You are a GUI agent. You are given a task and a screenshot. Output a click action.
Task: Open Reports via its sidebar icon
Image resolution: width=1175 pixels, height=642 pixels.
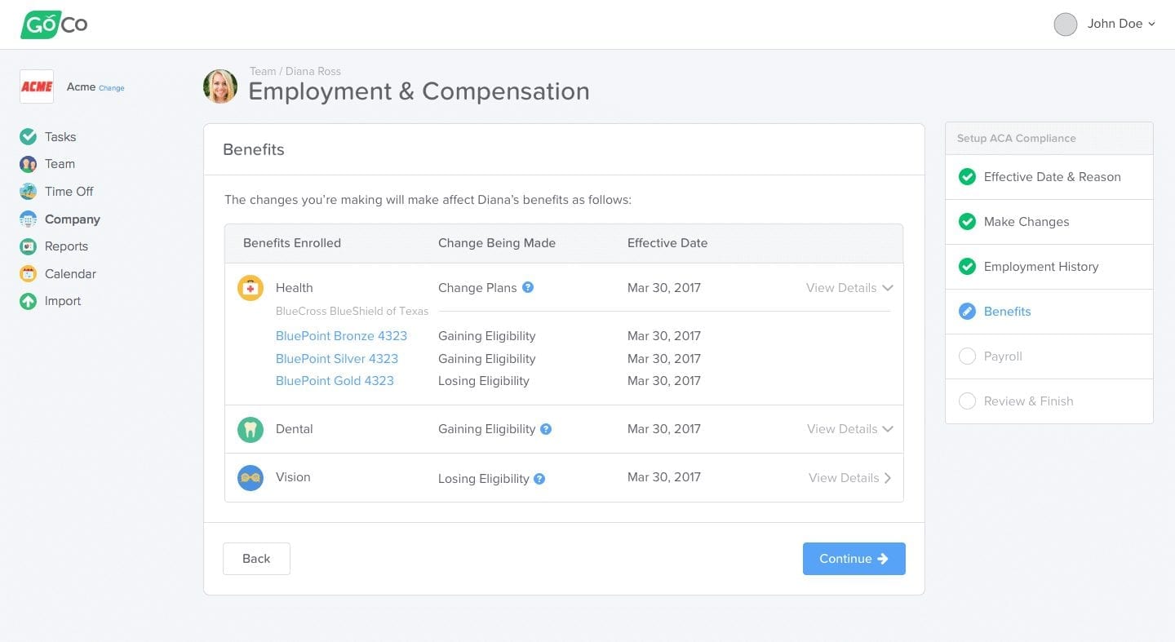pyautogui.click(x=28, y=246)
